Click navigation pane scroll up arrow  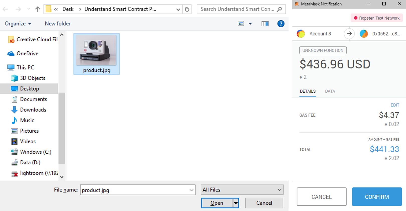(62, 35)
